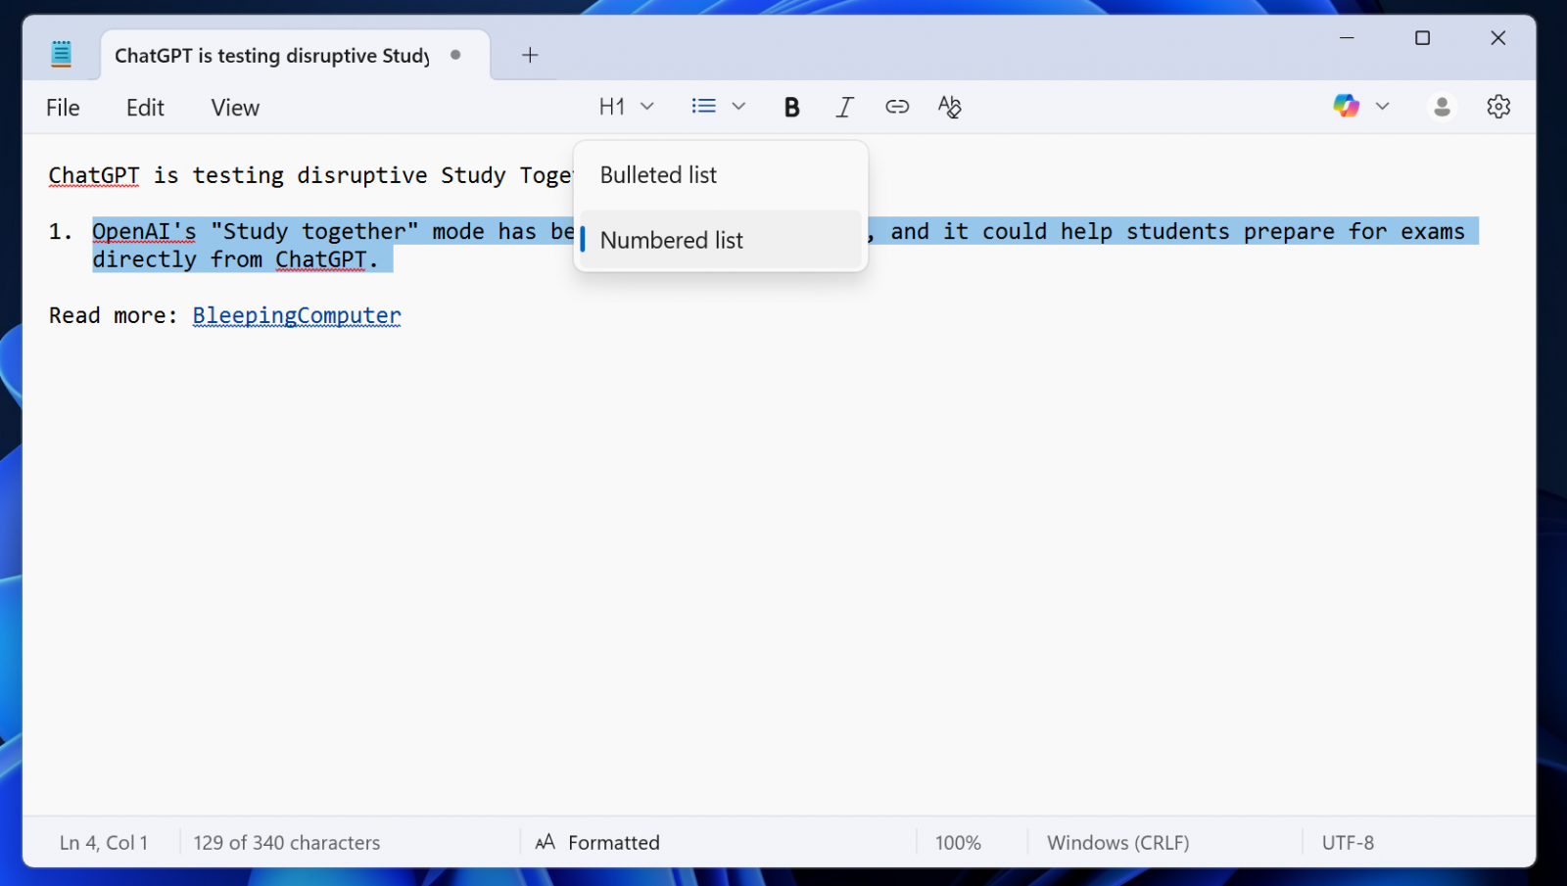Screen dimensions: 1567x886
Task: Open the Edit menu
Action: (145, 108)
